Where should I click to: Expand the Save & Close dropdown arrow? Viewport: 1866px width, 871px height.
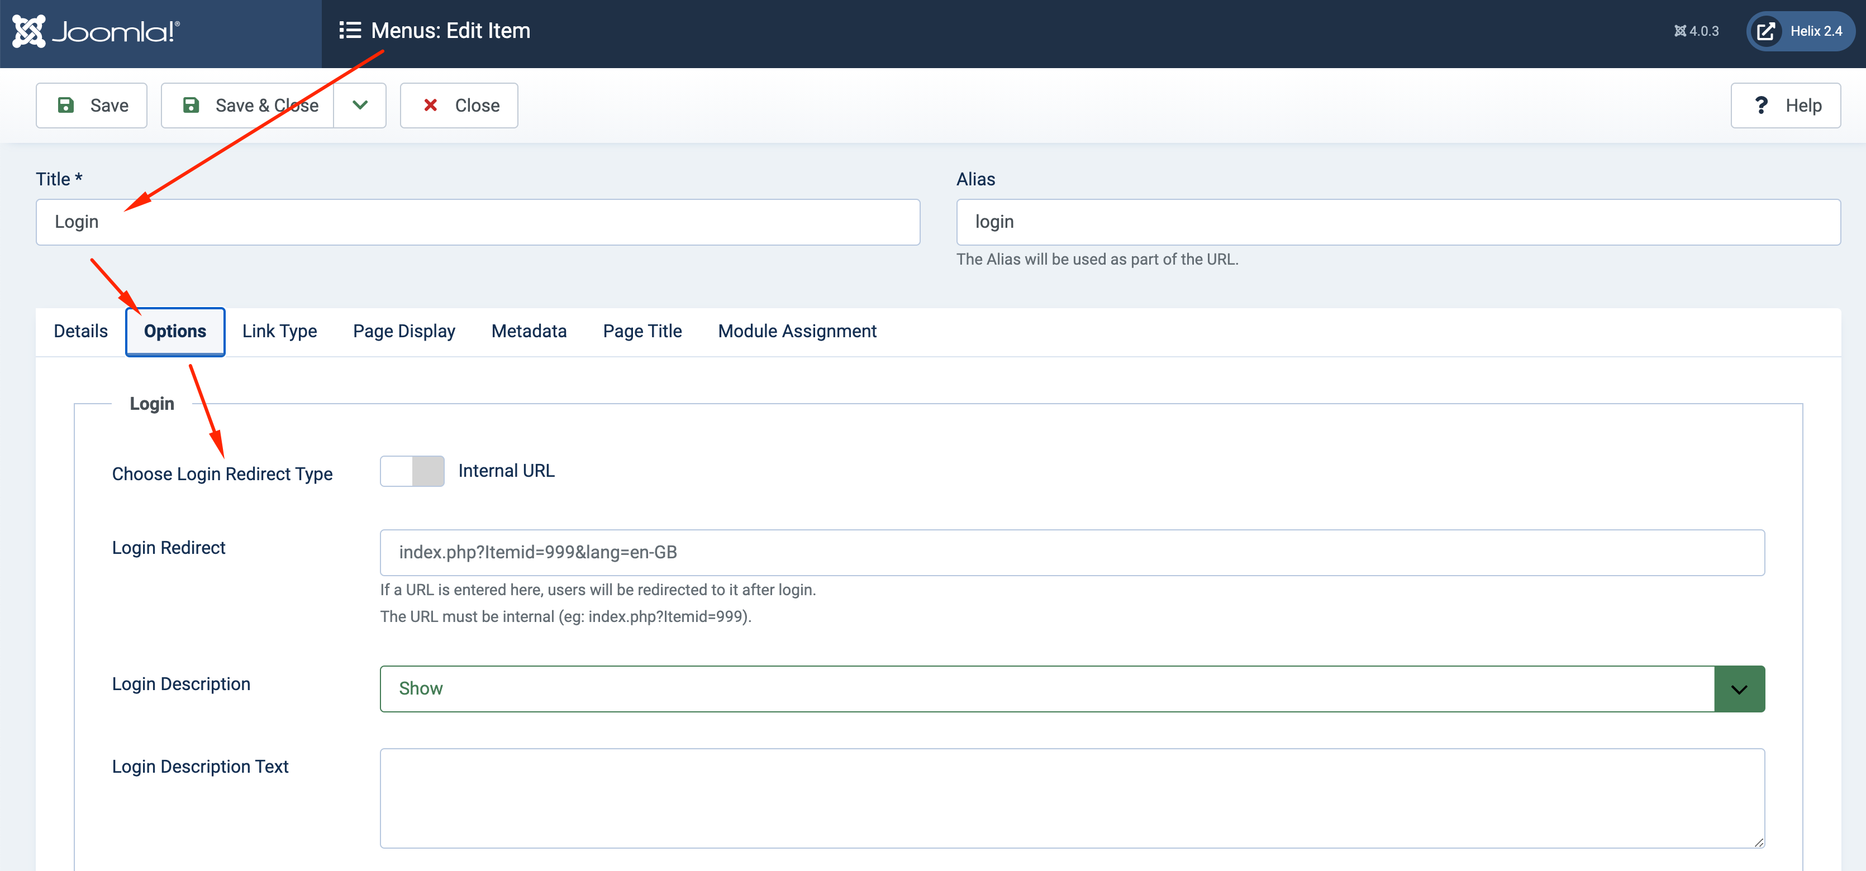pyautogui.click(x=360, y=106)
